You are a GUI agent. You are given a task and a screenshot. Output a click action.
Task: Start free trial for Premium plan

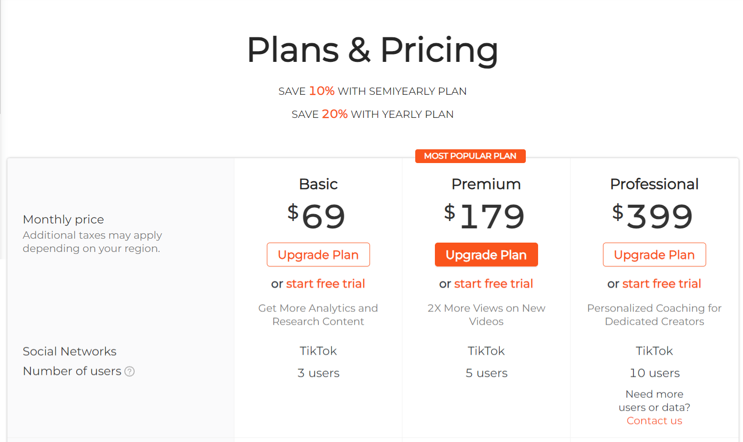click(x=493, y=283)
